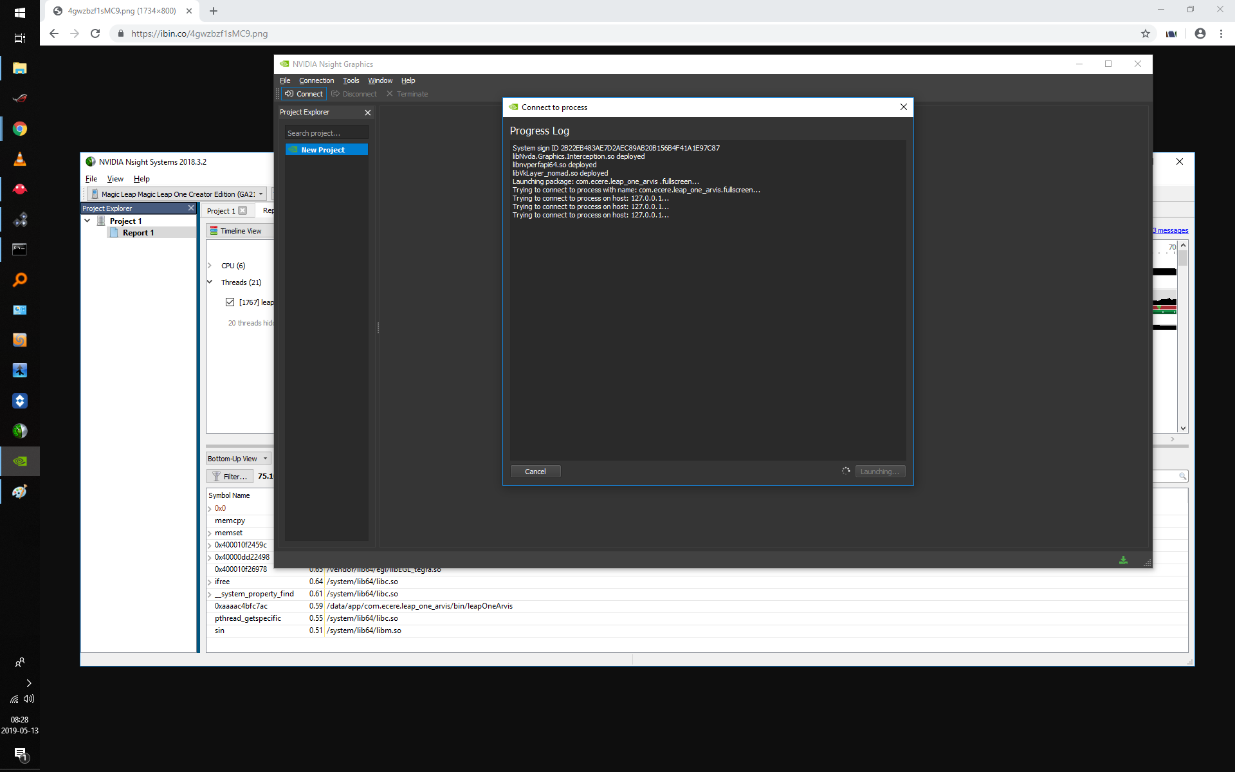This screenshot has width=1235, height=772.
Task: Uncheck the [1767] thread checkbox
Action: [x=230, y=302]
